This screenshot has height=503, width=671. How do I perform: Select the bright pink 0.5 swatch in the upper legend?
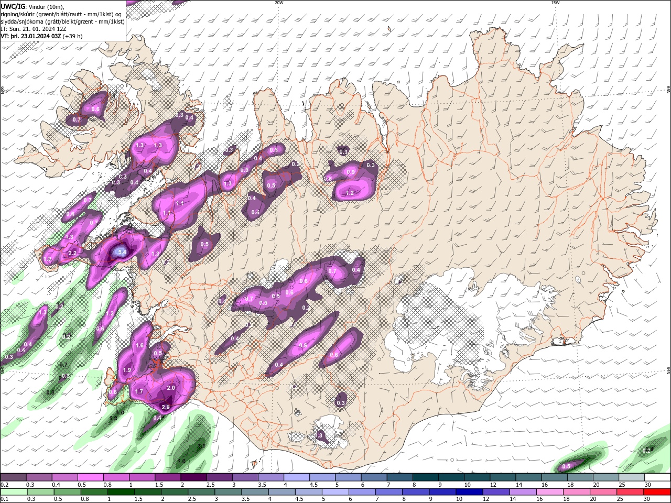(90, 477)
